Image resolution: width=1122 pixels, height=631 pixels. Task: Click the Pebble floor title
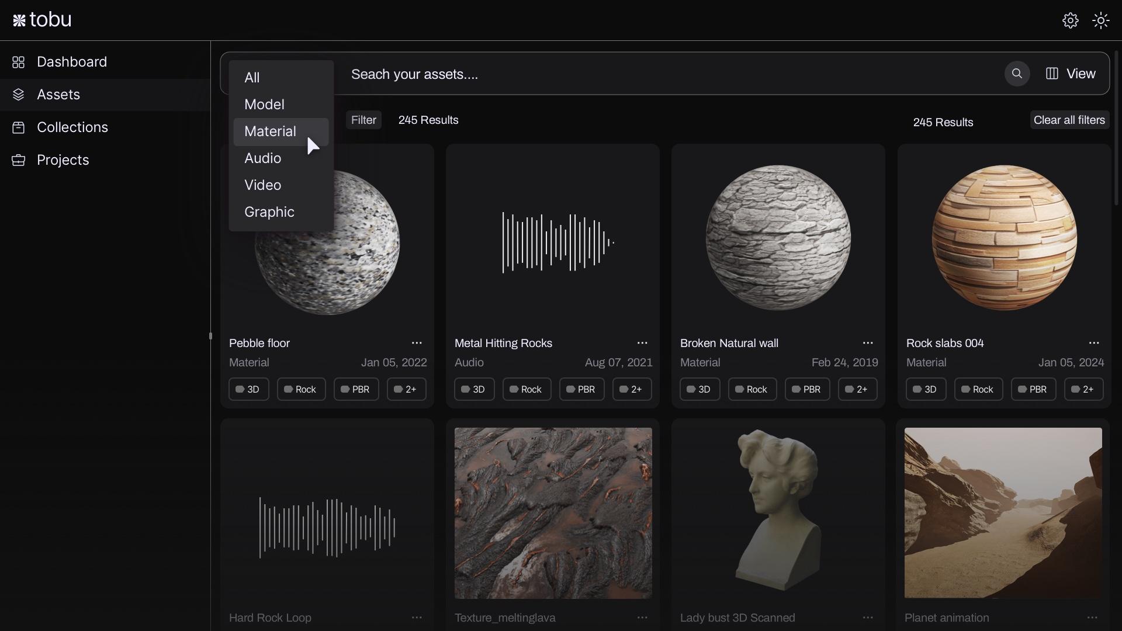(259, 344)
